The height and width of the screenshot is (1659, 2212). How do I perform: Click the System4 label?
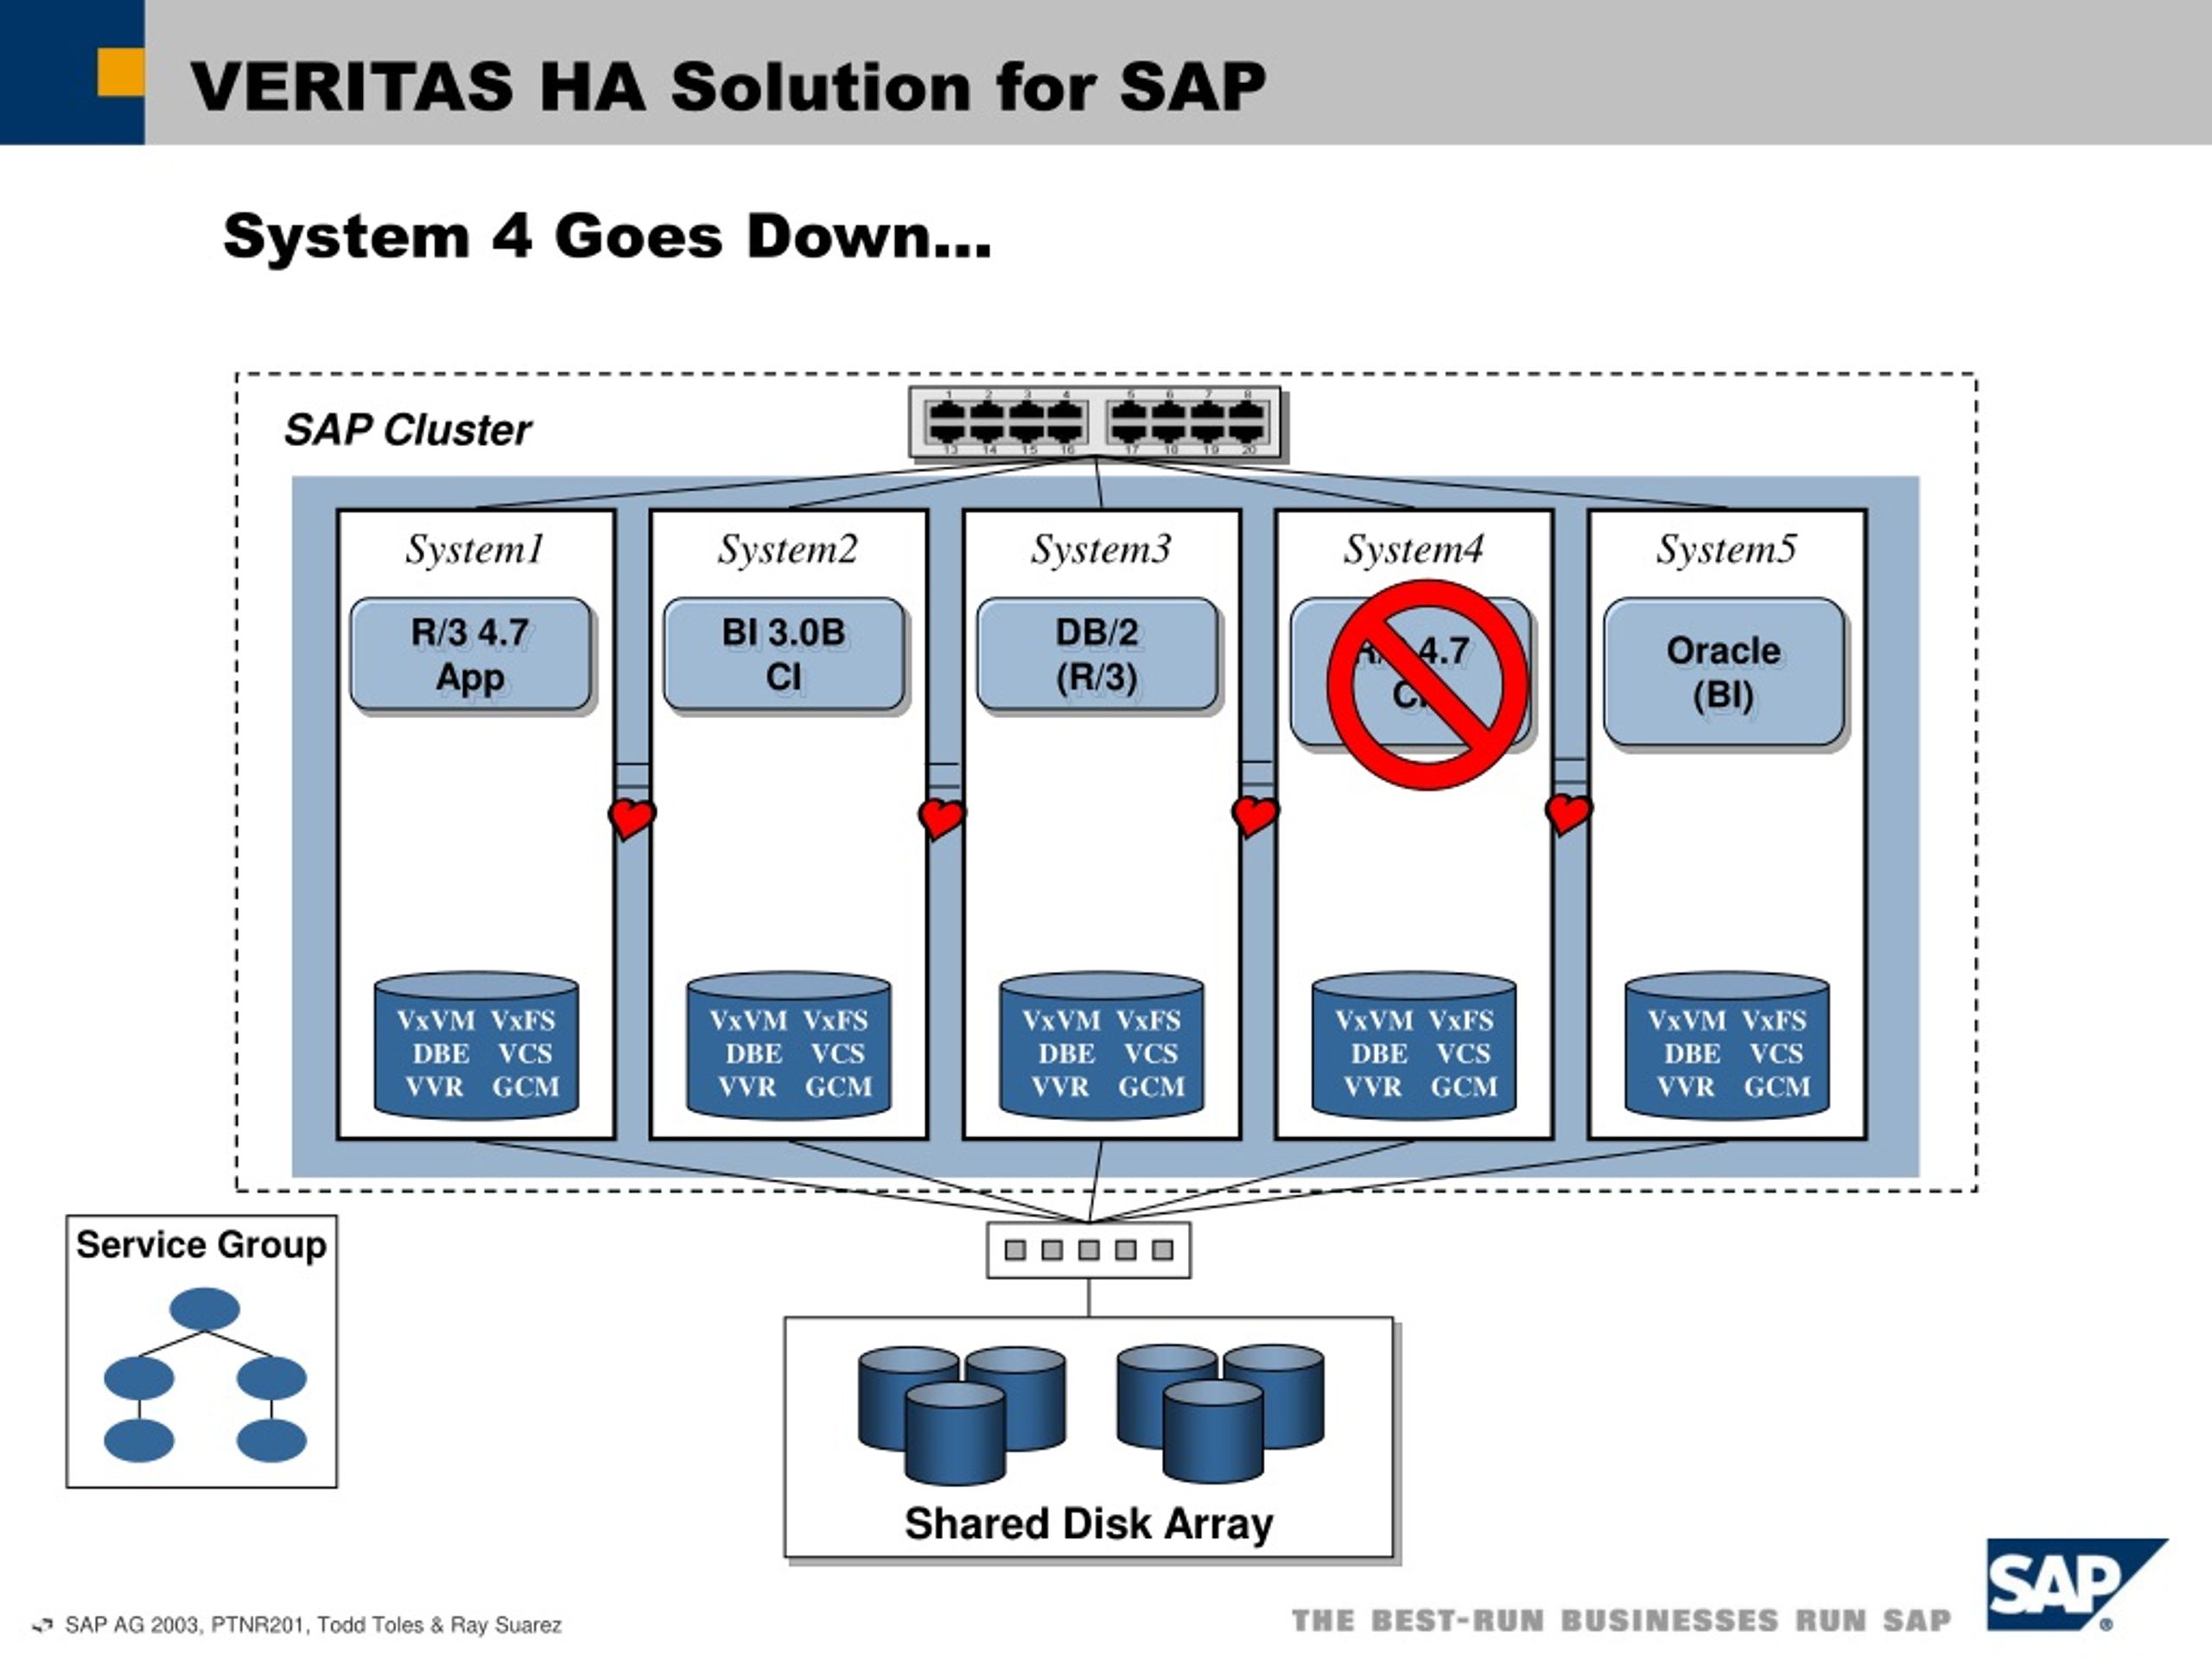tap(1413, 549)
